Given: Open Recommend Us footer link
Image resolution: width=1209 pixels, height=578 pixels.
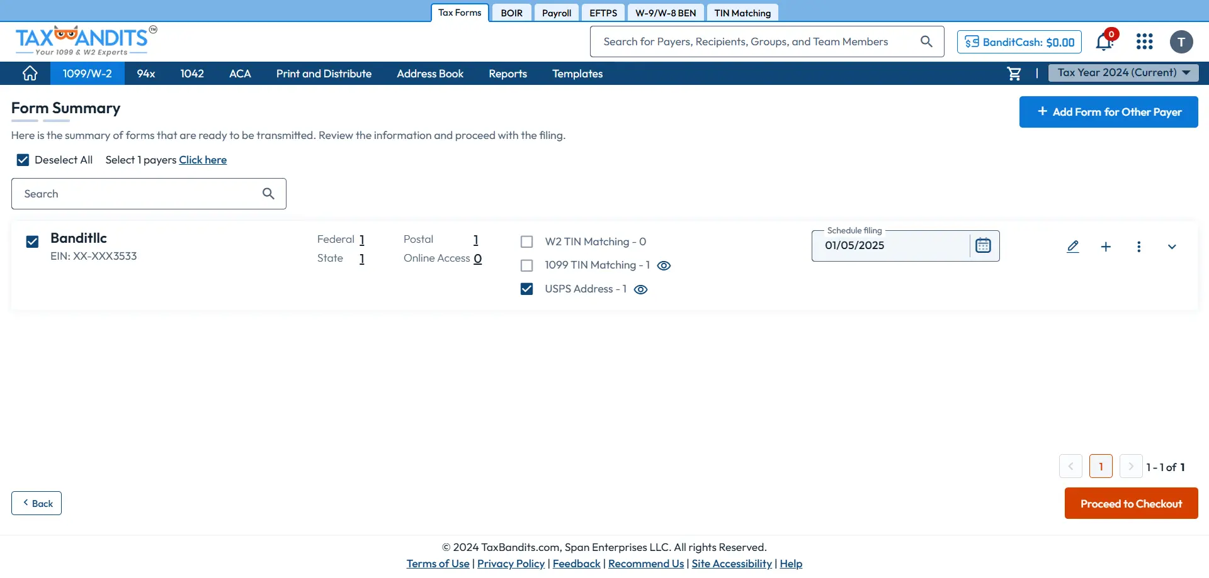Looking at the screenshot, I should (646, 564).
